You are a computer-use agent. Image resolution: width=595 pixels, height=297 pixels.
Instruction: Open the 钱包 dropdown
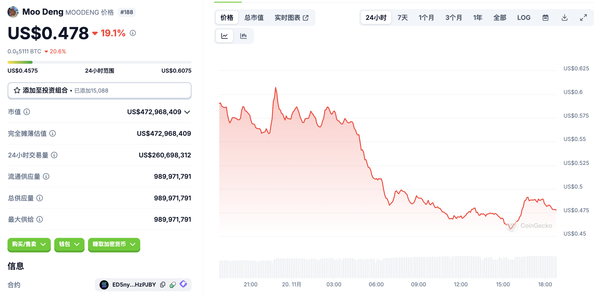[x=69, y=244]
